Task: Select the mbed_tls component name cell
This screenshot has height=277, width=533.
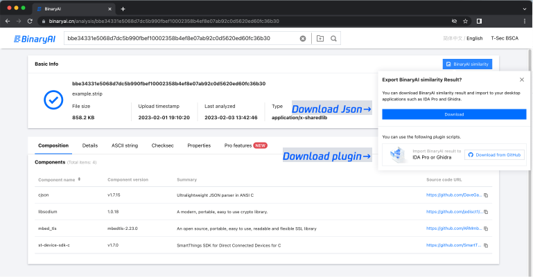Action: coord(47,228)
